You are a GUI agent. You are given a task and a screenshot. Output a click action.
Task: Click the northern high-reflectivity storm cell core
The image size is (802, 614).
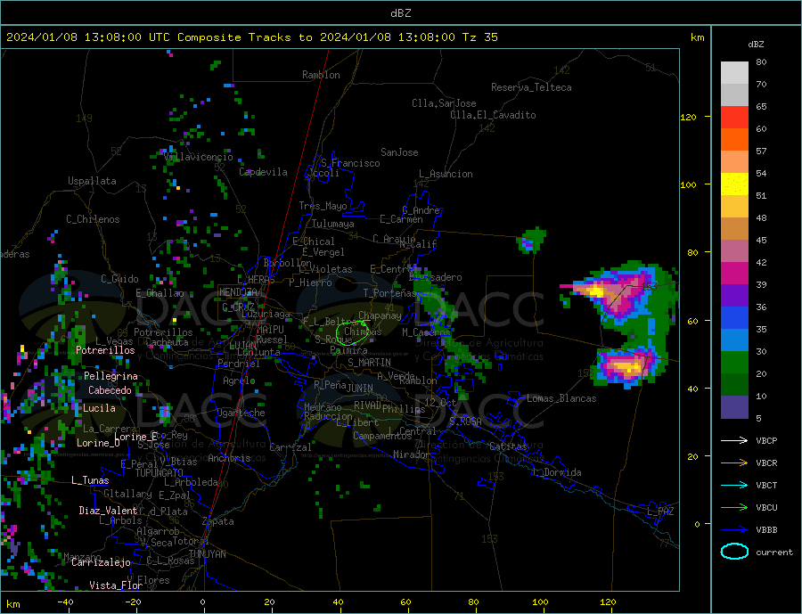(597, 292)
